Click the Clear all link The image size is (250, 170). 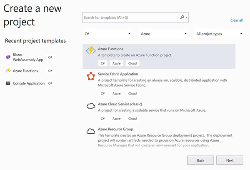point(236,20)
